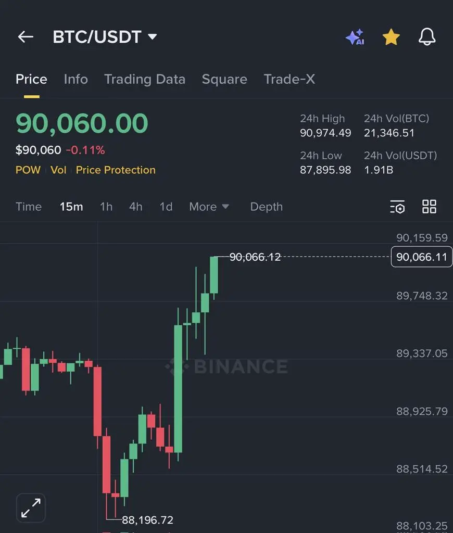Expand the More timeframes dropdown
The height and width of the screenshot is (533, 453).
click(x=209, y=207)
